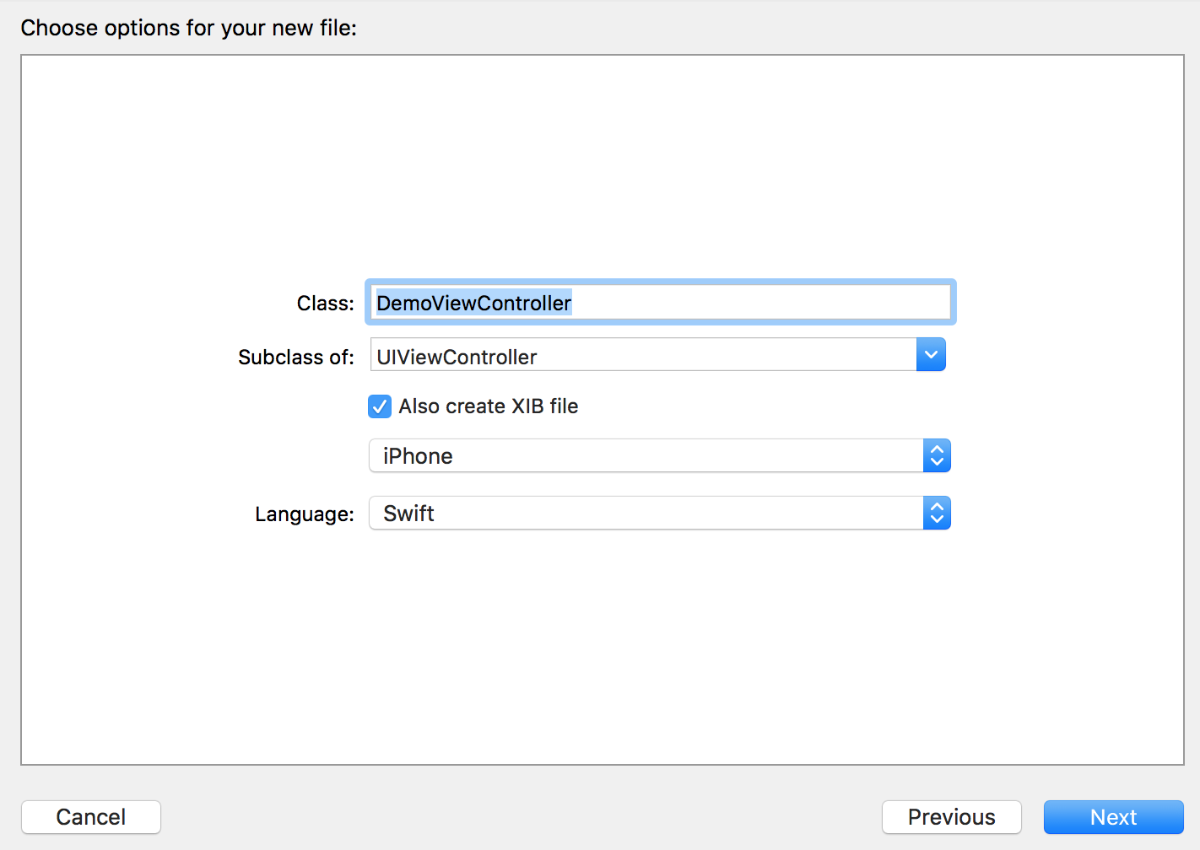The height and width of the screenshot is (850, 1200).
Task: Click the 'Choose options for your new file:' heading
Action: (x=189, y=28)
